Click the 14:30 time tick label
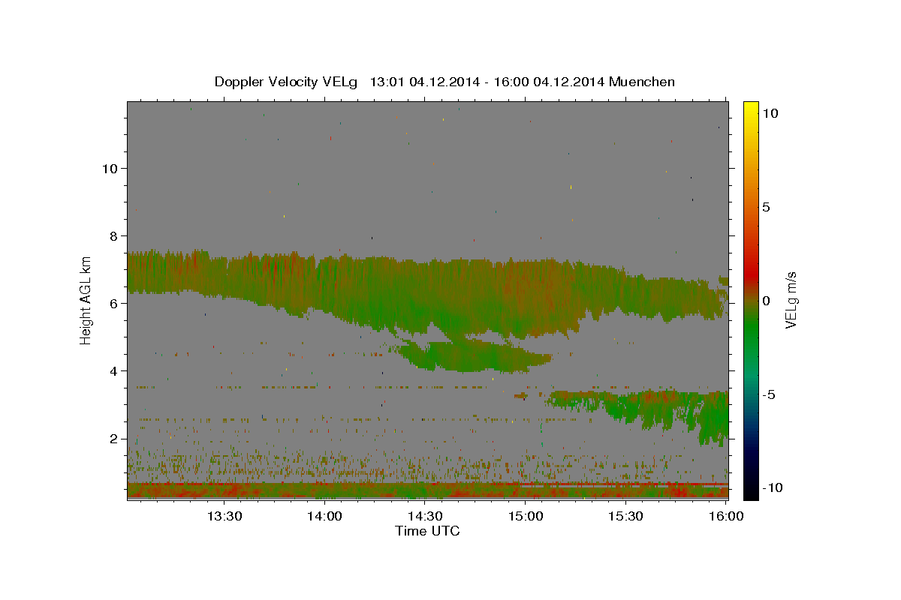 (x=424, y=517)
